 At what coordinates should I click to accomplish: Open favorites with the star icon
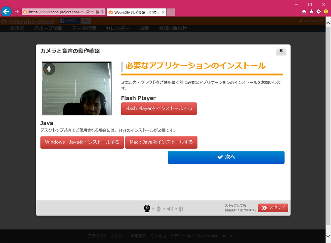click(311, 12)
